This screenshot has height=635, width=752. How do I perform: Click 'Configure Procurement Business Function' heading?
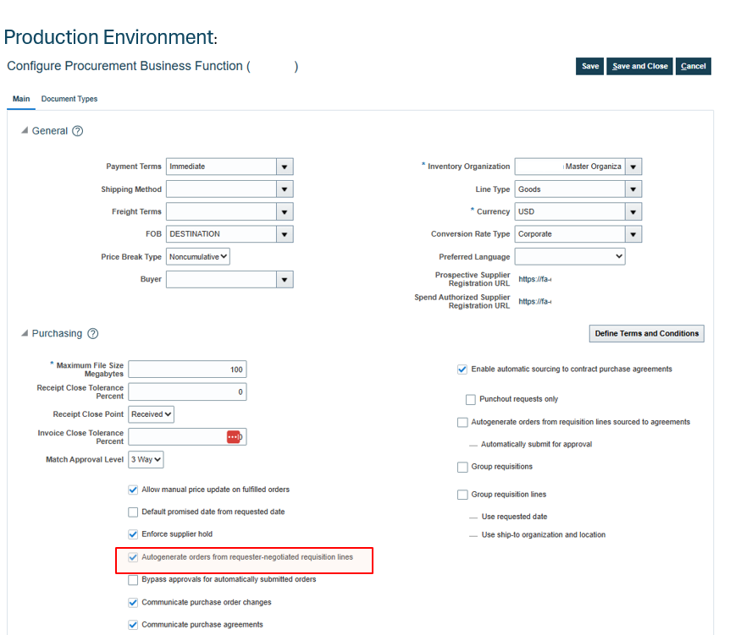pos(152,66)
